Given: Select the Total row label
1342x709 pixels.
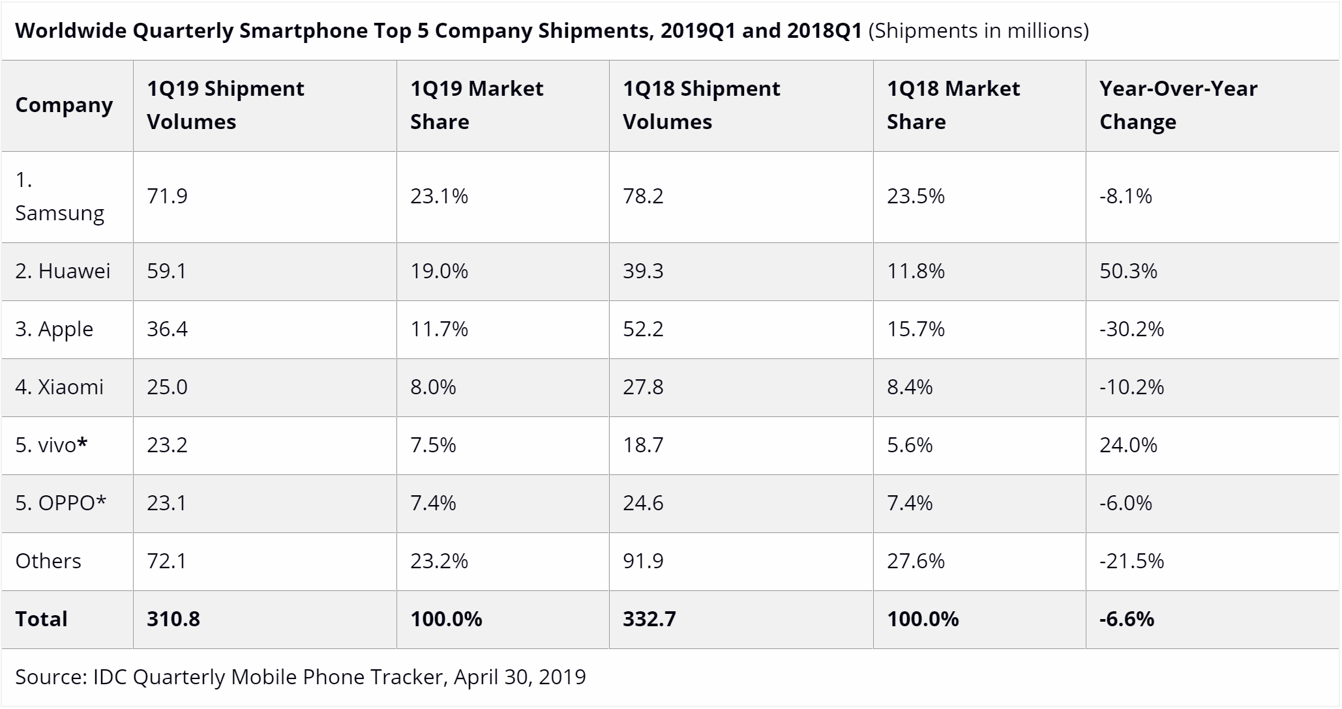Looking at the screenshot, I should point(41,619).
